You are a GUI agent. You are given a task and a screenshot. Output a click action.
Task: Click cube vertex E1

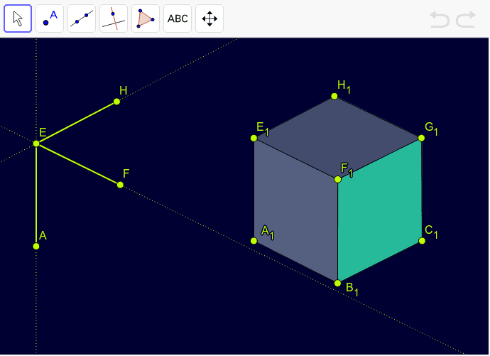254,138
